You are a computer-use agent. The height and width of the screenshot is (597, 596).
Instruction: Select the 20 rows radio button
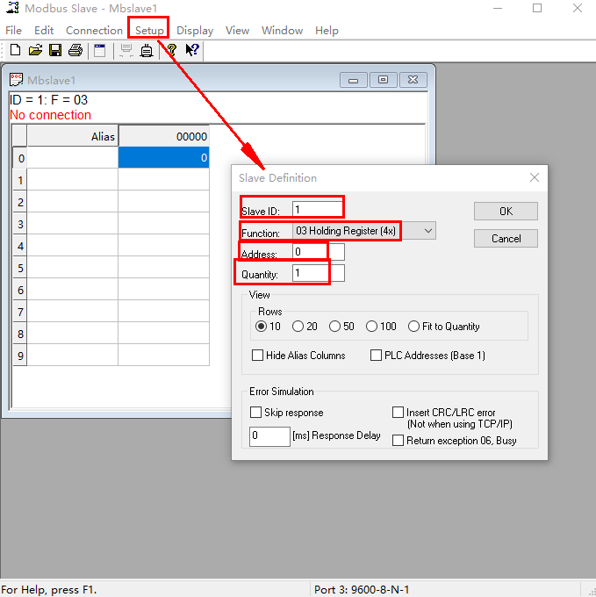pyautogui.click(x=298, y=327)
